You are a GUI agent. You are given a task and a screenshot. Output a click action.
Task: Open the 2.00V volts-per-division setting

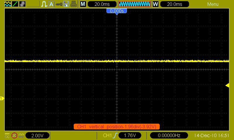coord(37,136)
